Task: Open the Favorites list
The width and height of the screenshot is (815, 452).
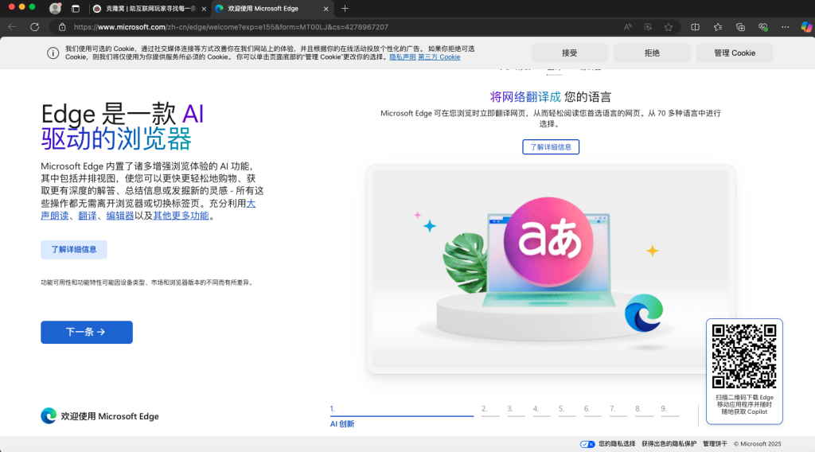Action: (718, 27)
